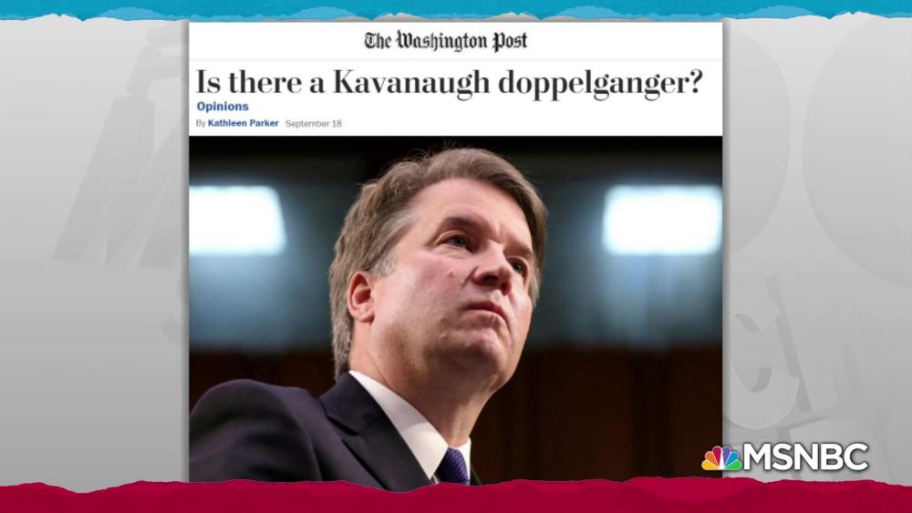Viewport: 912px width, 513px height.
Task: Click the word "doppelganger?" in headline
Action: tap(600, 84)
